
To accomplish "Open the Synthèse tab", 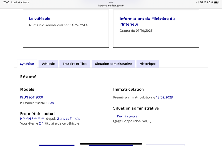I will [27, 64].
